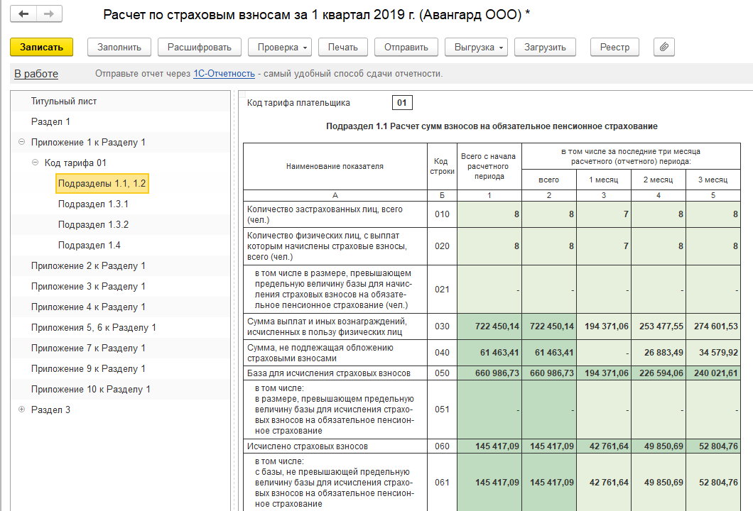Expand the Раздел 3 tree node

21,410
